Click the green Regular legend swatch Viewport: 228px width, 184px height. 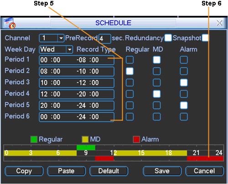pos(34,139)
